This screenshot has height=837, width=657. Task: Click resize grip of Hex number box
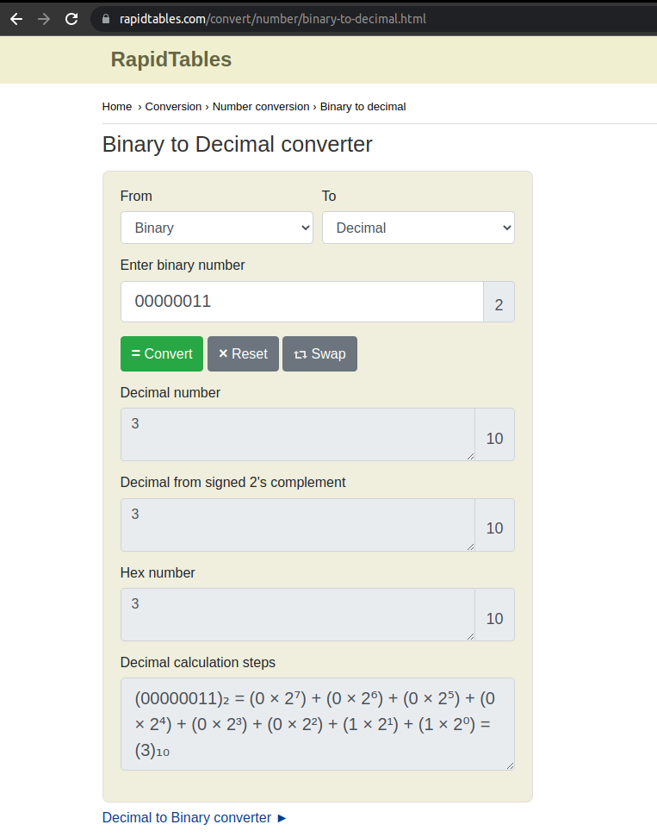(x=470, y=636)
